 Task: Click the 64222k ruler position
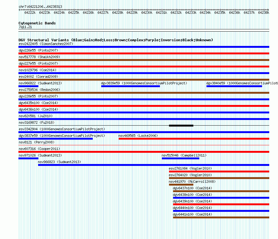click(x=30, y=12)
